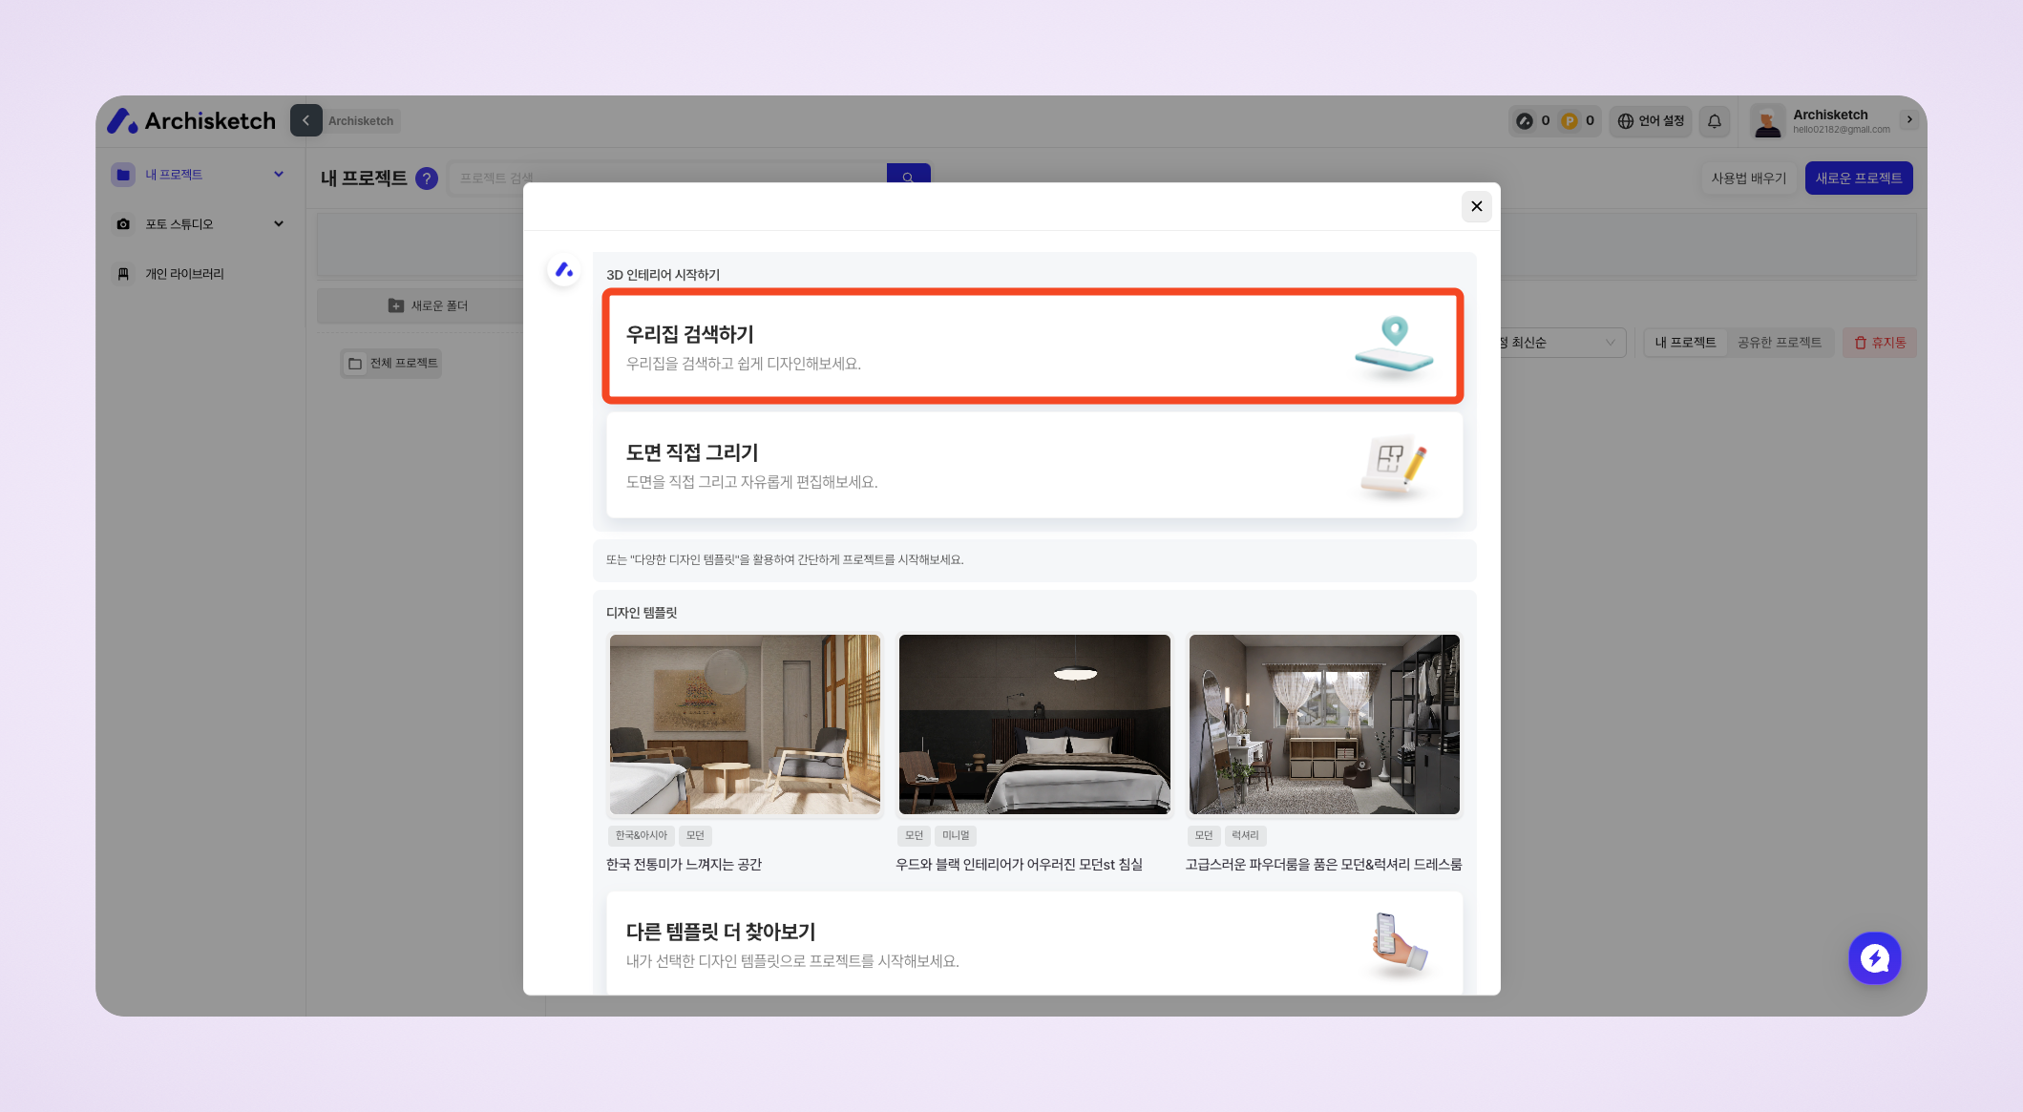Click the project search magnifier icon

(x=908, y=178)
